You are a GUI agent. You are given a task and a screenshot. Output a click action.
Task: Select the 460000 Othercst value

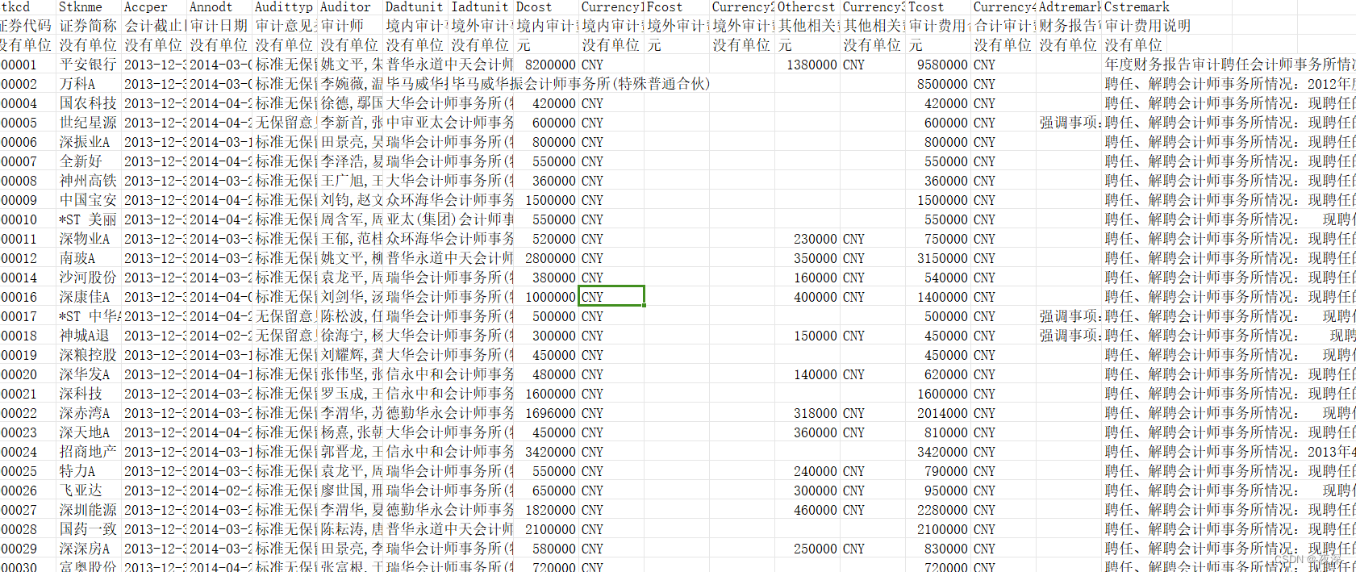[807, 510]
